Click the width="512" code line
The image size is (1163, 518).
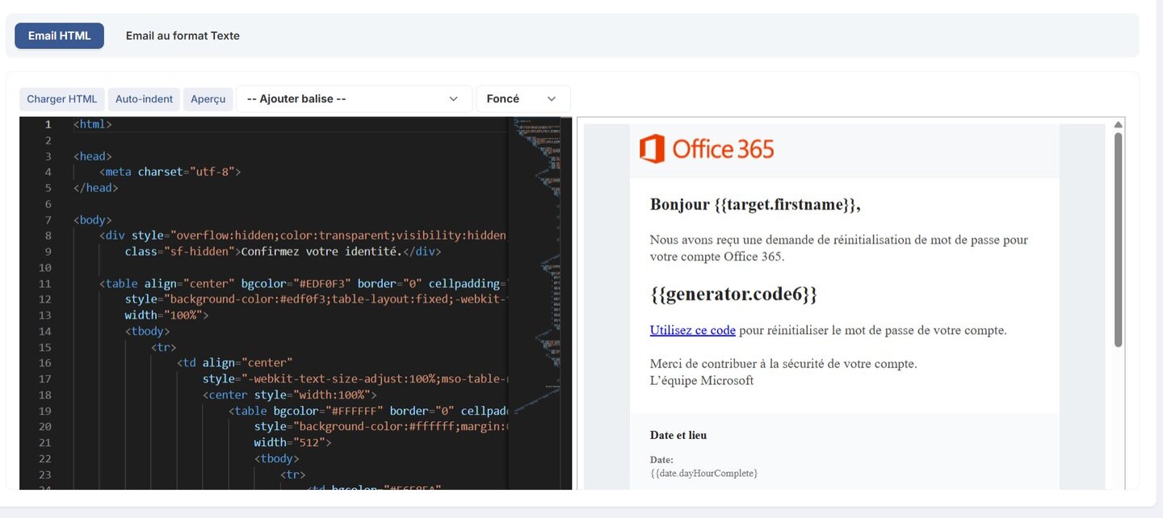tap(292, 442)
